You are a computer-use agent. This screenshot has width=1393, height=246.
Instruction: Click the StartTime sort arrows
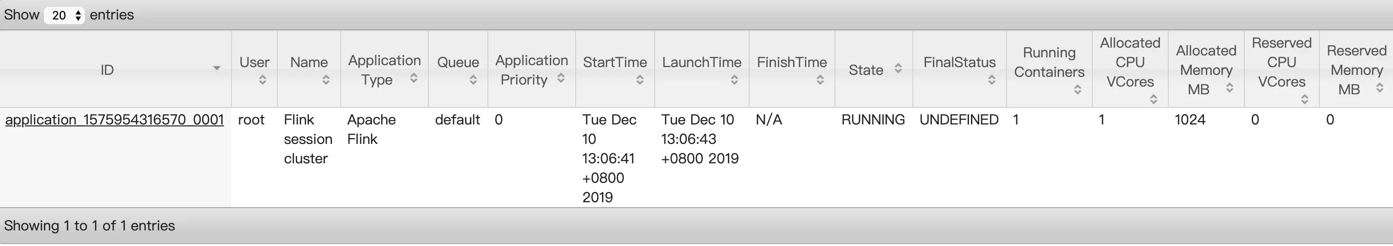tap(640, 80)
